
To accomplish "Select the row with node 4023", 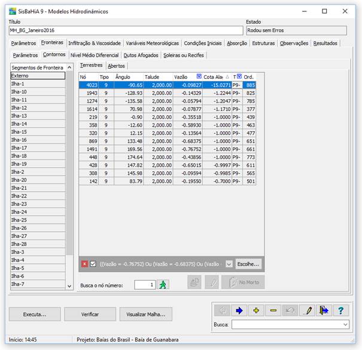I will [168, 85].
